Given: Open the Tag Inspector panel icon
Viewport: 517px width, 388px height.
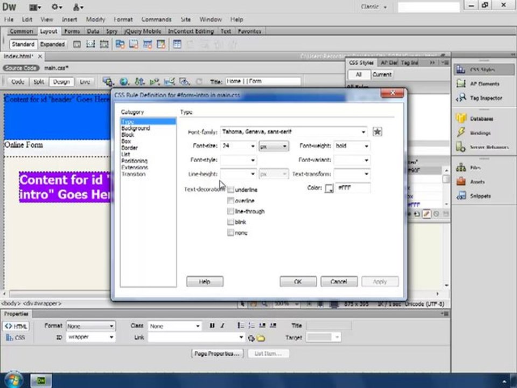Looking at the screenshot, I should pos(460,98).
